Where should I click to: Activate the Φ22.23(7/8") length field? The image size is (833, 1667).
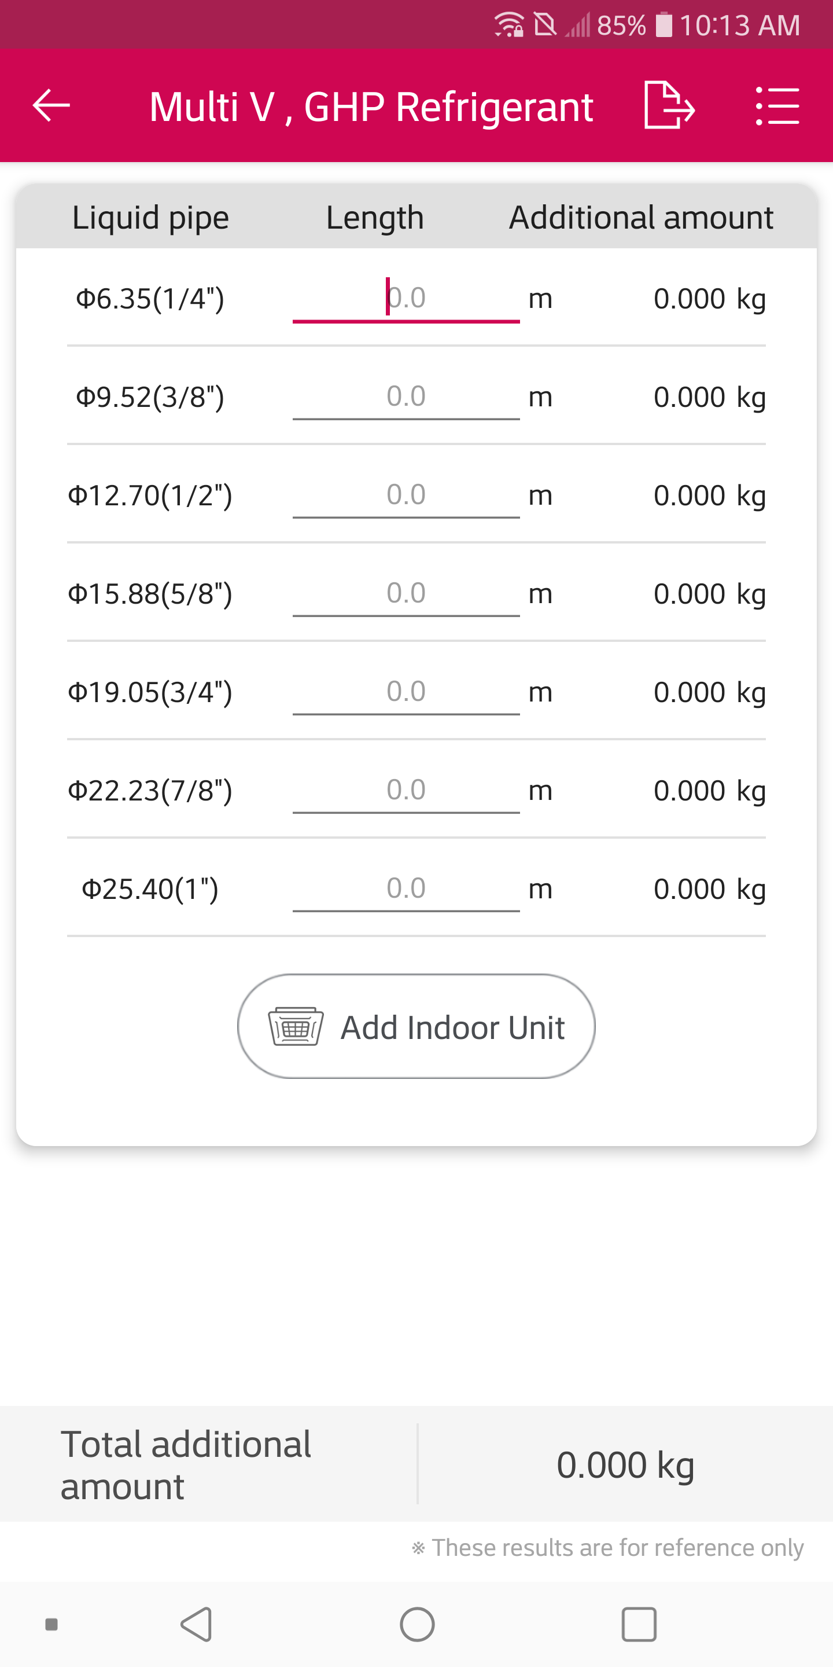click(406, 790)
